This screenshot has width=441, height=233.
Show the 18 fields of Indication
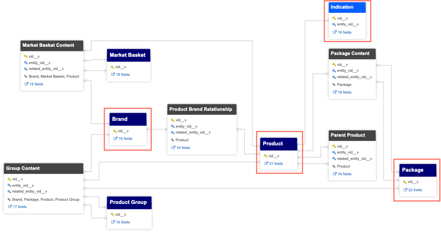click(x=344, y=32)
